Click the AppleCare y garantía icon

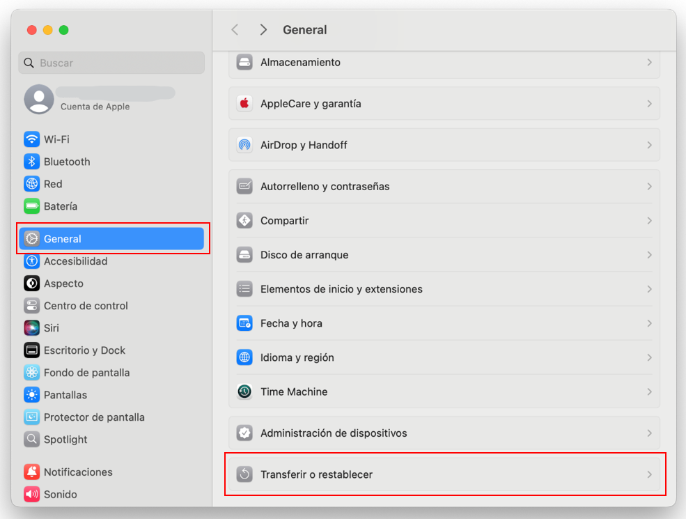[244, 104]
